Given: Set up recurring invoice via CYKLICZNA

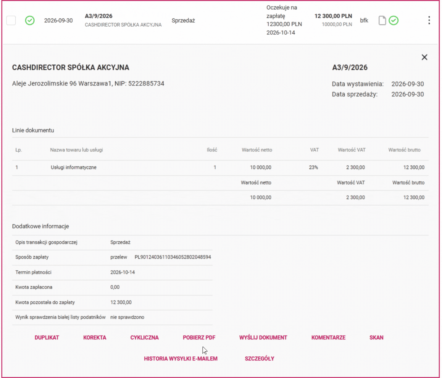Looking at the screenshot, I should click(x=144, y=337).
